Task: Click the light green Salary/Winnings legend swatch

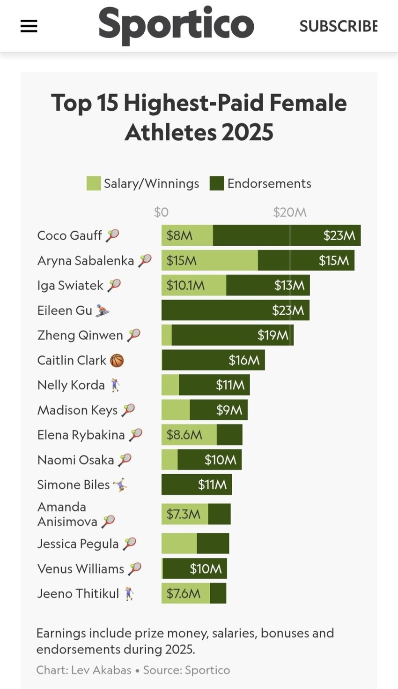Action: 94,183
